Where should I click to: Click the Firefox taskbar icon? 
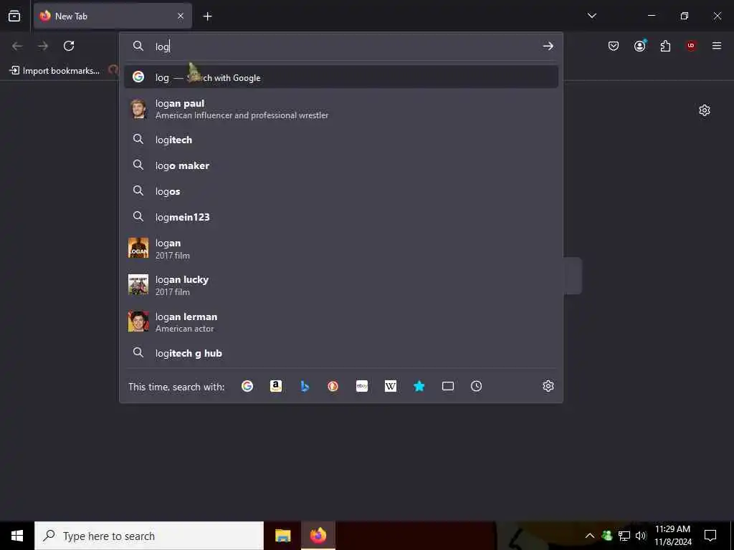(318, 536)
